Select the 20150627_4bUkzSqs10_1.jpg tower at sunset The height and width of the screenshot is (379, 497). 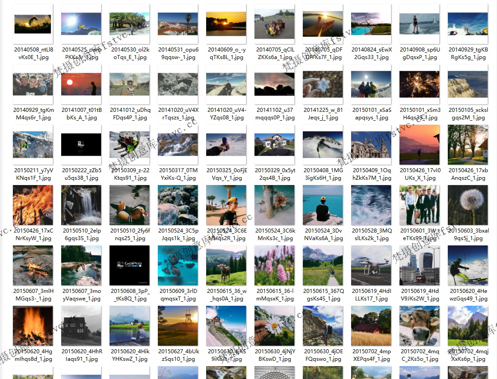click(178, 326)
